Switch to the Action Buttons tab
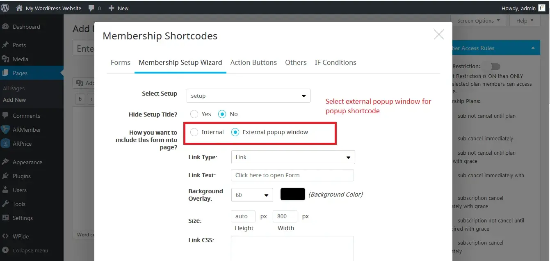Screen dimensions: 550x261 [253, 62]
